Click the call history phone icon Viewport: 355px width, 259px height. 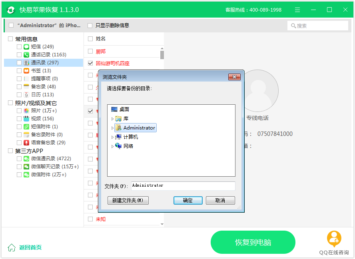click(26, 55)
